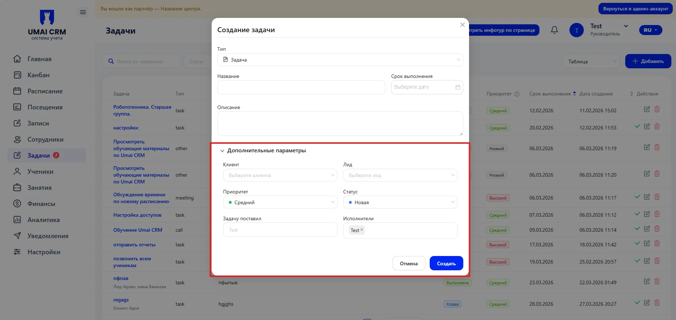Image resolution: width=676 pixels, height=320 pixels.
Task: Mark regags task as completed
Action: point(637,302)
